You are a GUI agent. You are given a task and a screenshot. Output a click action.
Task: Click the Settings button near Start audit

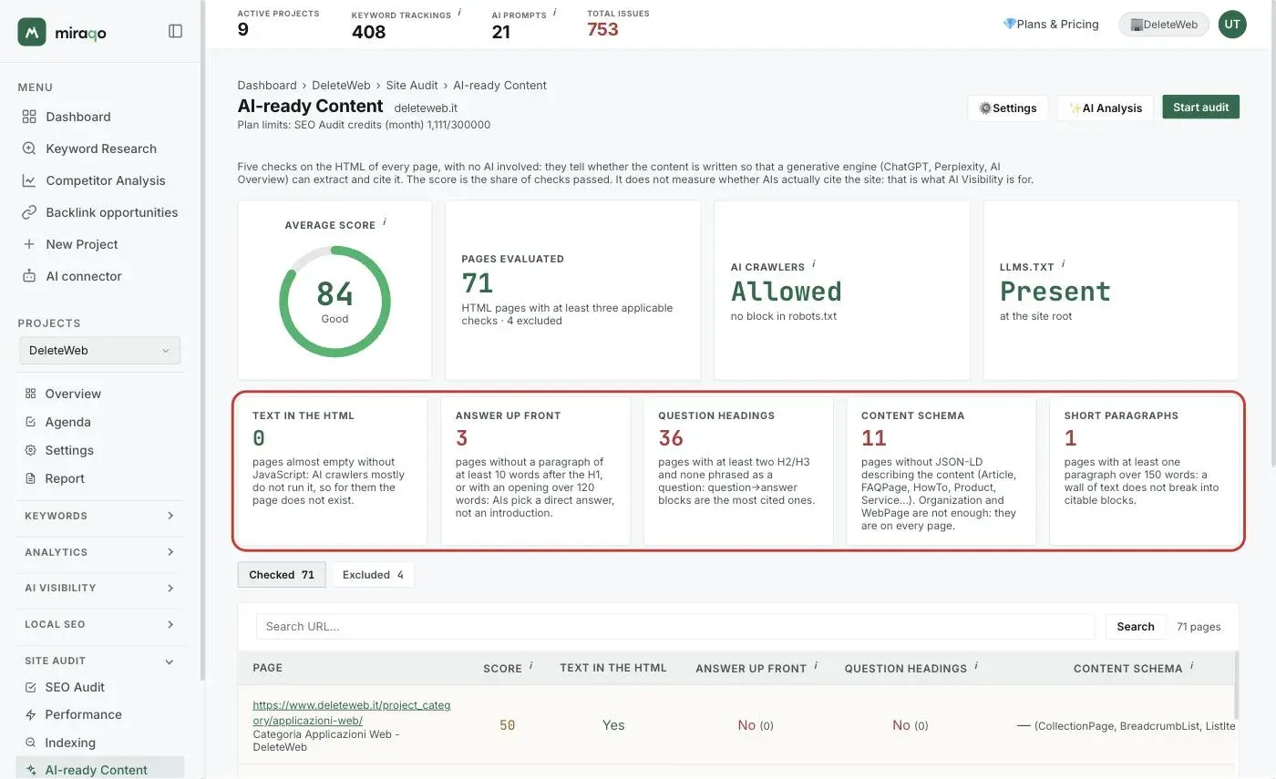(1008, 108)
